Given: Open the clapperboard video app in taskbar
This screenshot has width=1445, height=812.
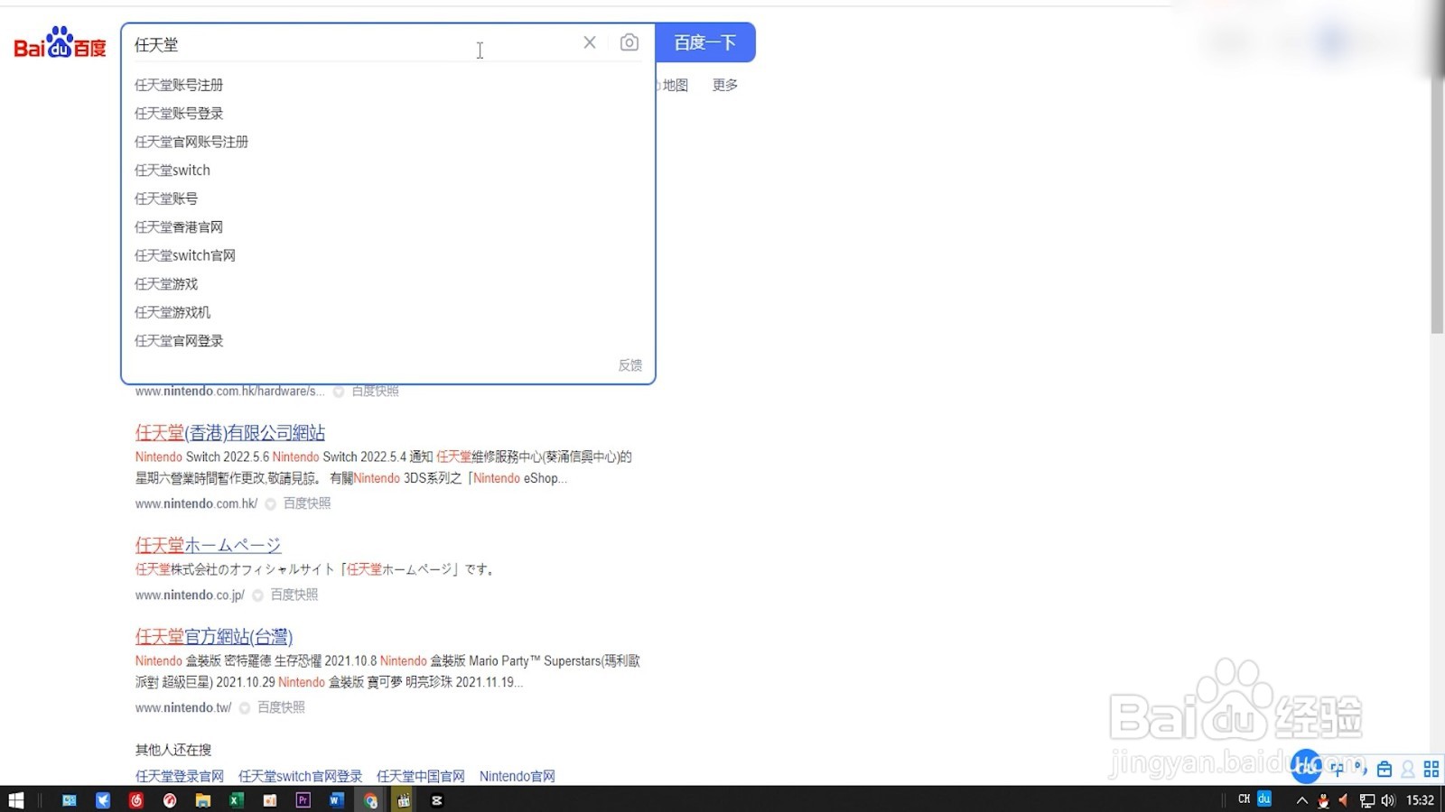Looking at the screenshot, I should 404,799.
